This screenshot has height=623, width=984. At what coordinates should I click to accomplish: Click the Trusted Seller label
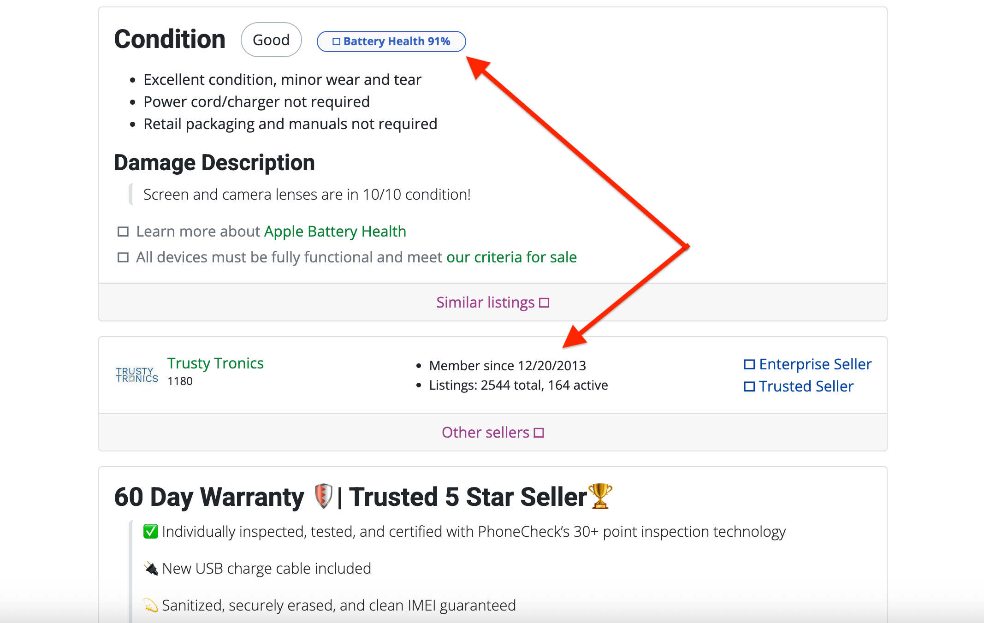point(806,386)
